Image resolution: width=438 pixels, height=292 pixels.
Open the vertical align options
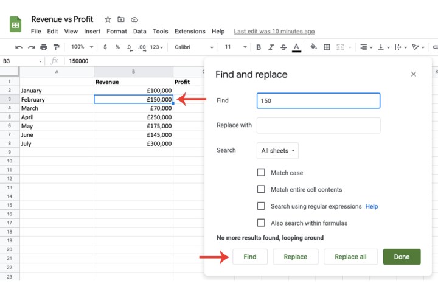[x=383, y=47]
